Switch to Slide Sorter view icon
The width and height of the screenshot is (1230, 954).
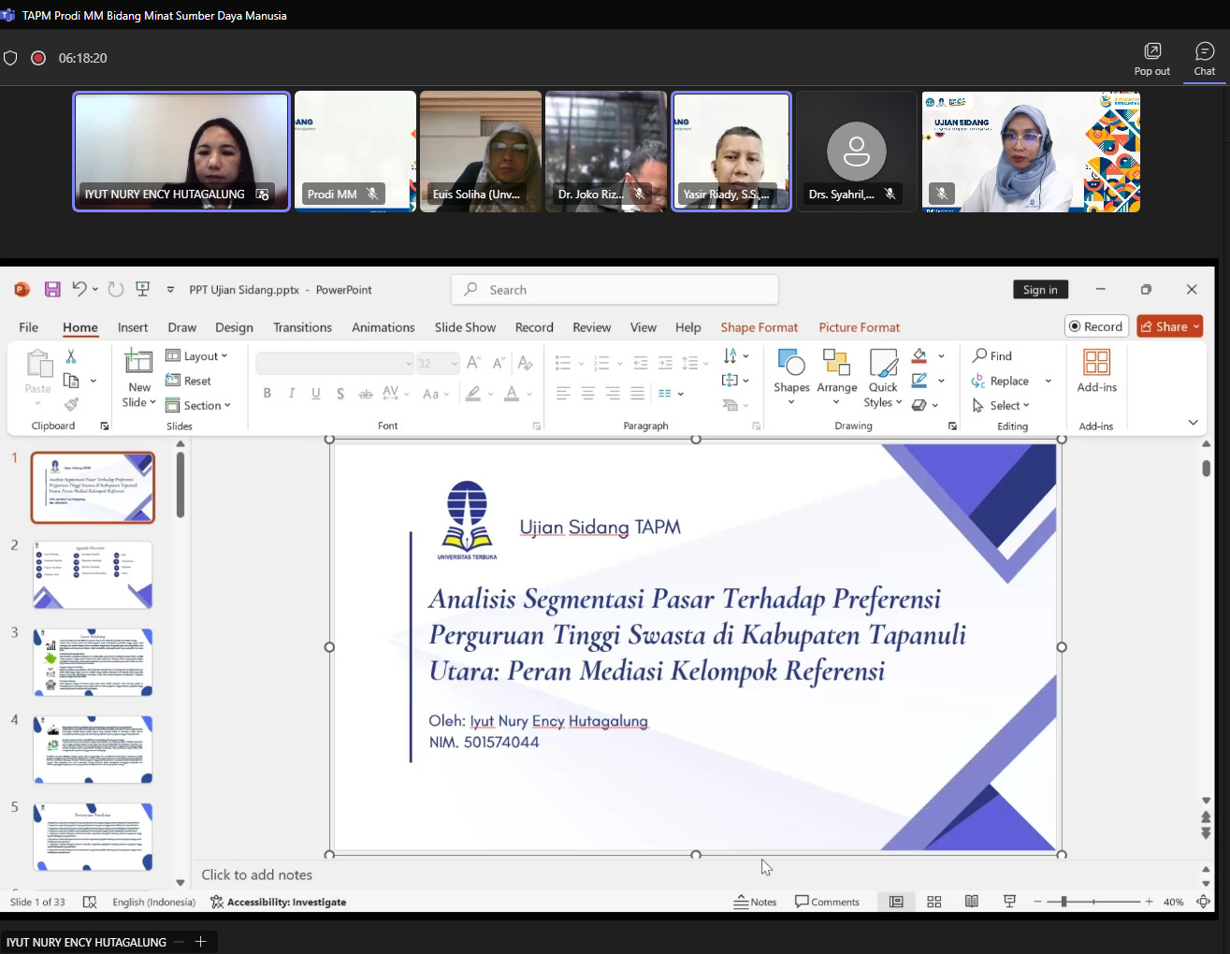[933, 902]
